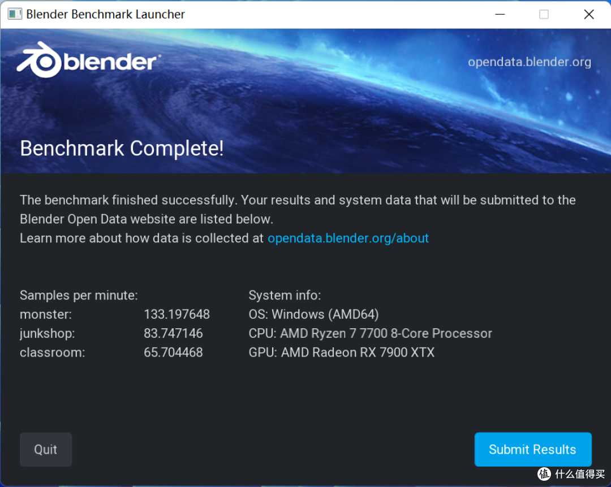Click the maximize window button

tap(544, 14)
